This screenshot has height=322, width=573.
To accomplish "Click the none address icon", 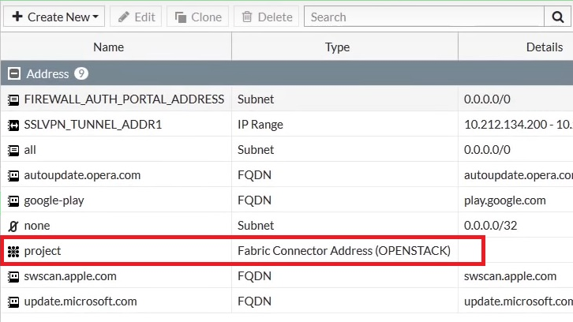I will point(13,226).
